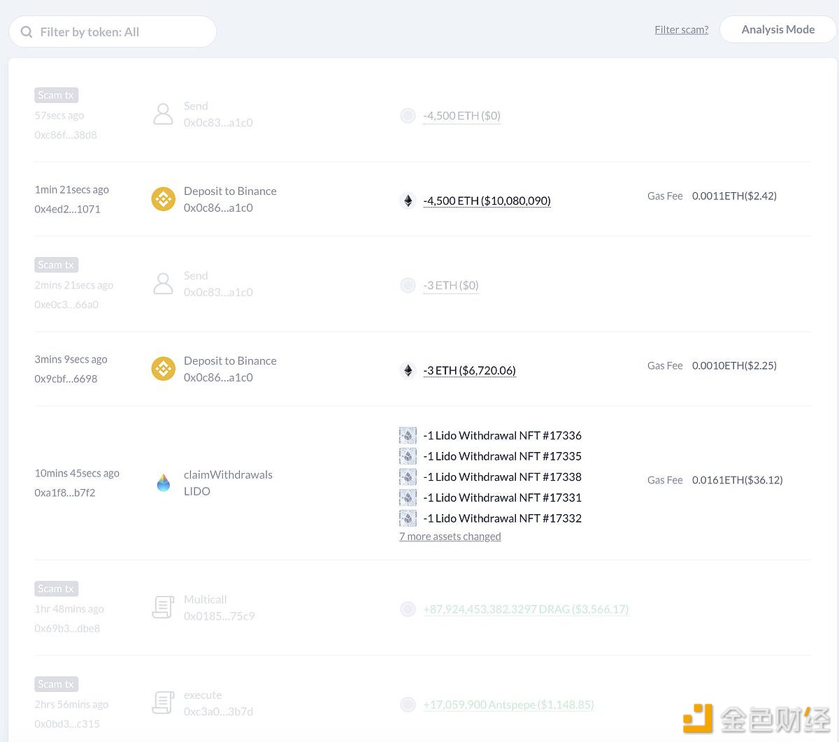The width and height of the screenshot is (839, 742).
Task: Open transaction hash 0x4ed2...1071
Action: click(67, 209)
